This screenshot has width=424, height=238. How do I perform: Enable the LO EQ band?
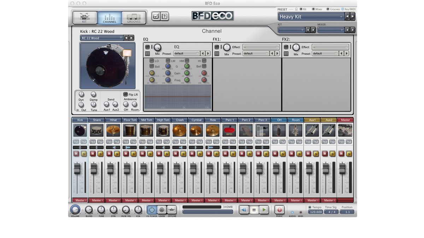coord(152,61)
